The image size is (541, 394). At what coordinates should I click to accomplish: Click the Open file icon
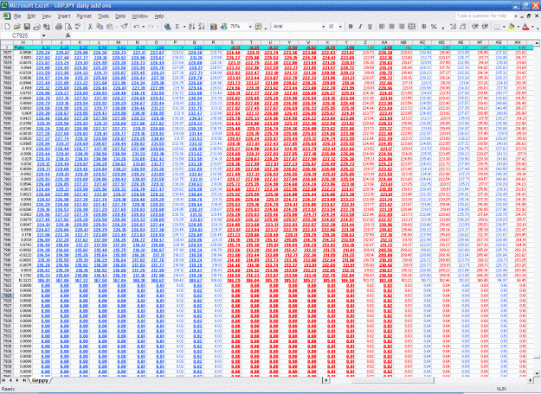(17, 27)
